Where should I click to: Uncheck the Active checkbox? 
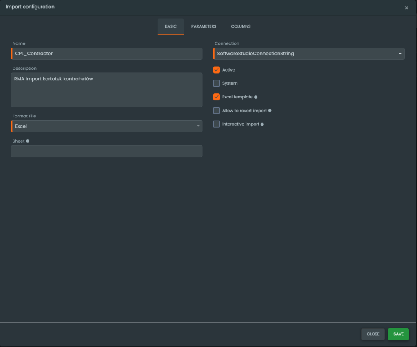click(217, 70)
